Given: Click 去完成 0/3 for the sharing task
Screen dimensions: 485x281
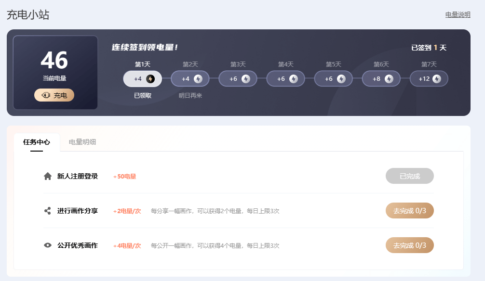Looking at the screenshot, I should coord(409,210).
